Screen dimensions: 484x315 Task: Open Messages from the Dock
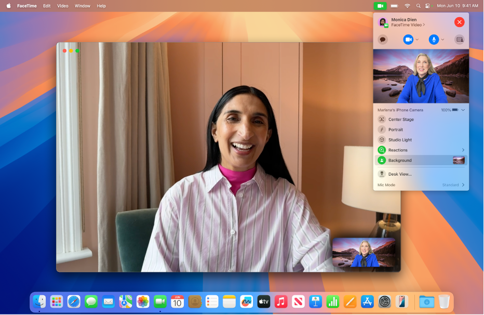tap(91, 301)
